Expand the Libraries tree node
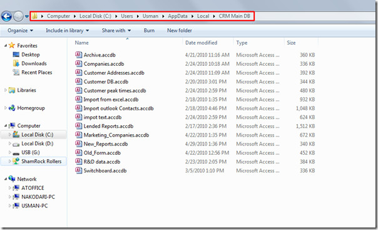378x230 pixels. pos(5,90)
